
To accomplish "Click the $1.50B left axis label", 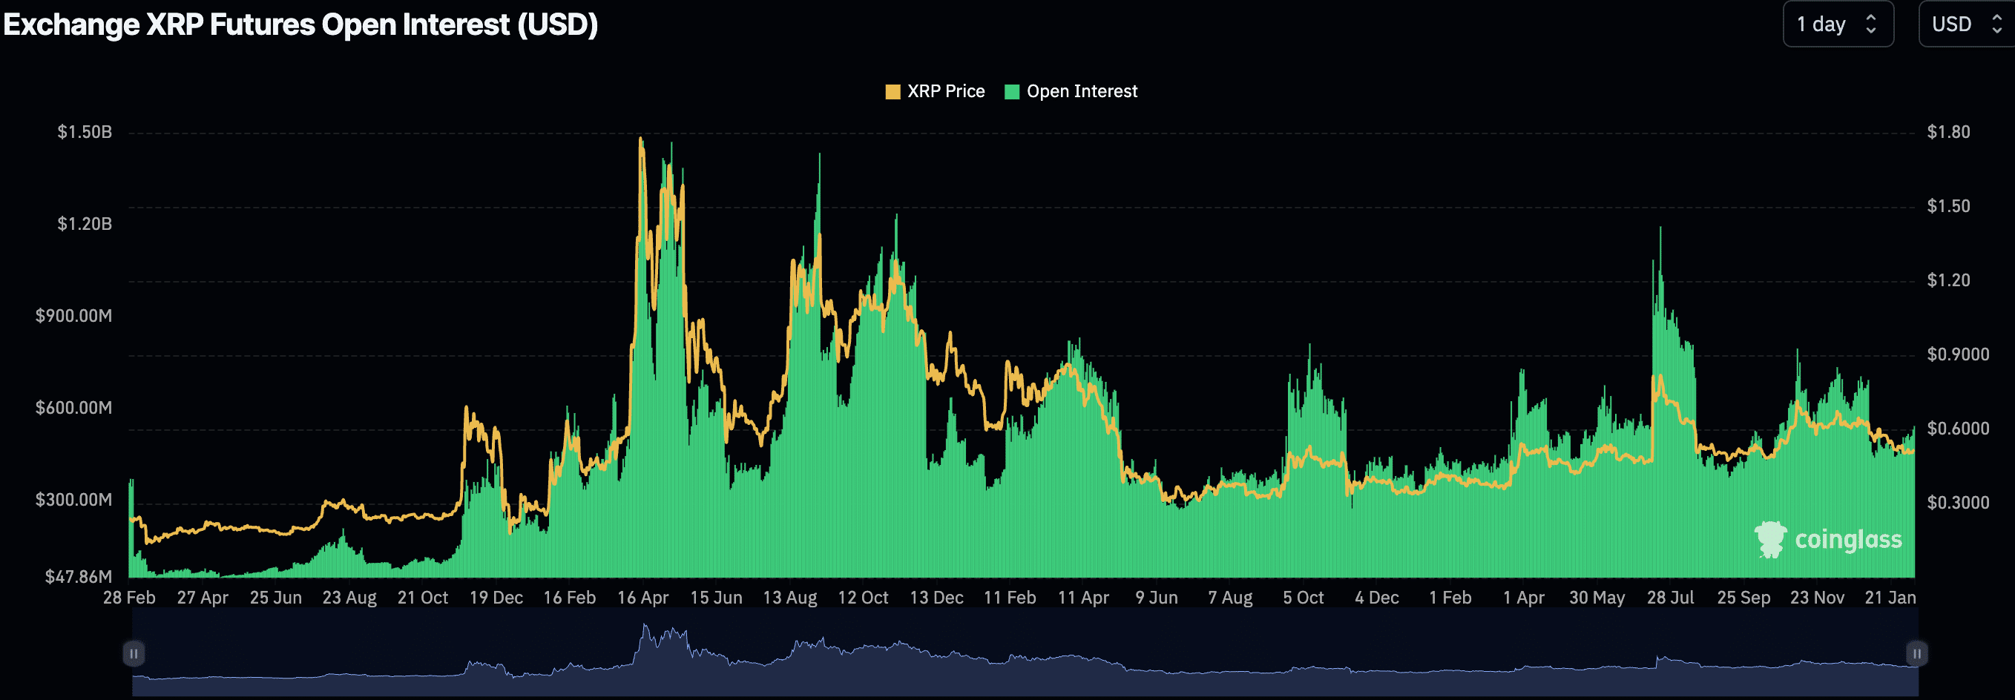I will point(85,132).
